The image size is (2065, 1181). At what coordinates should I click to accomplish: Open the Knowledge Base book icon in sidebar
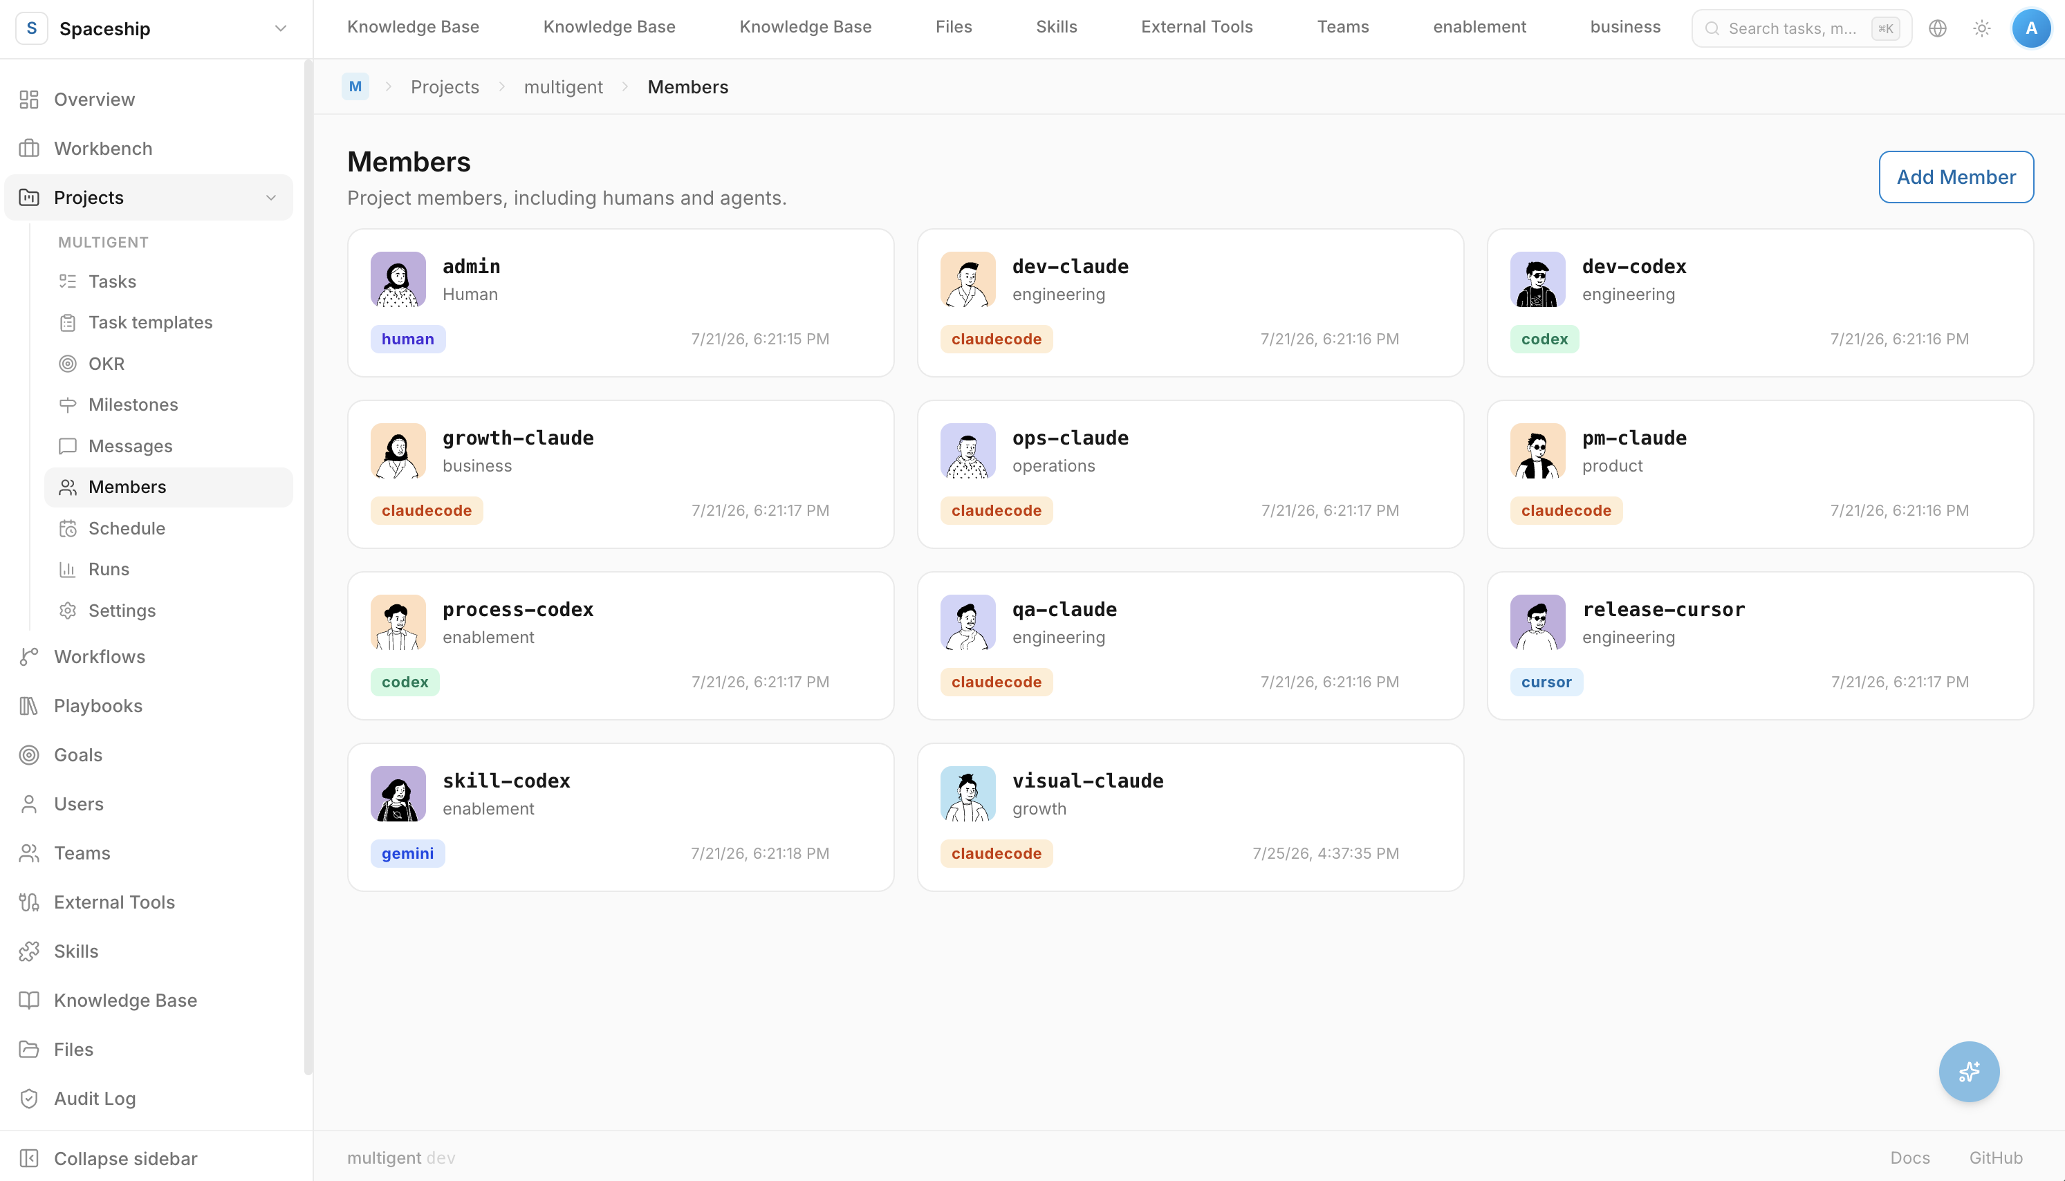pos(29,1000)
